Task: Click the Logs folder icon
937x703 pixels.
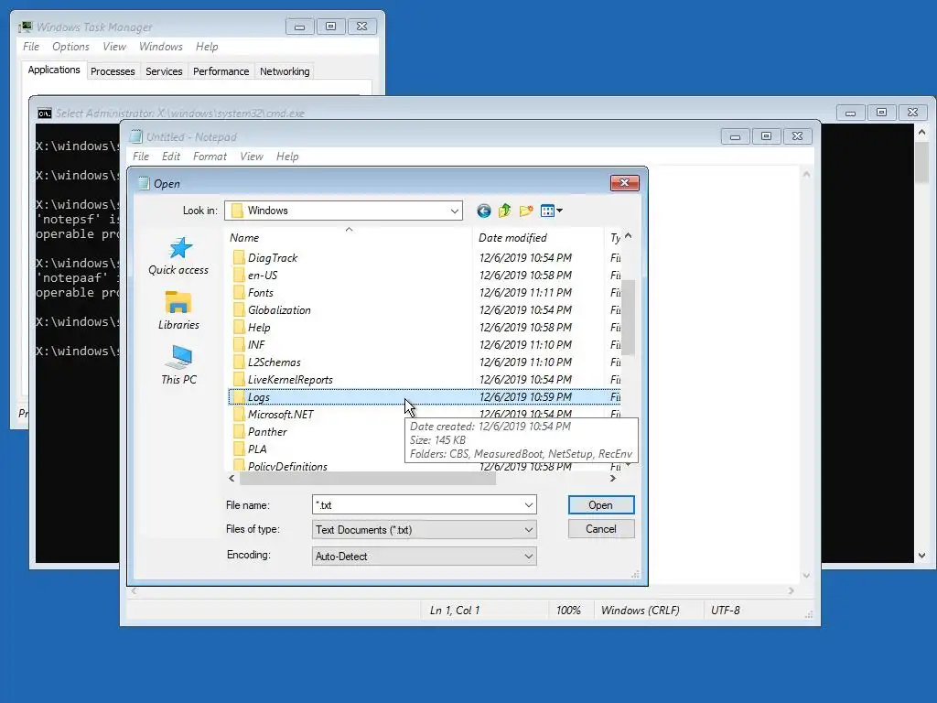Action: tap(239, 397)
